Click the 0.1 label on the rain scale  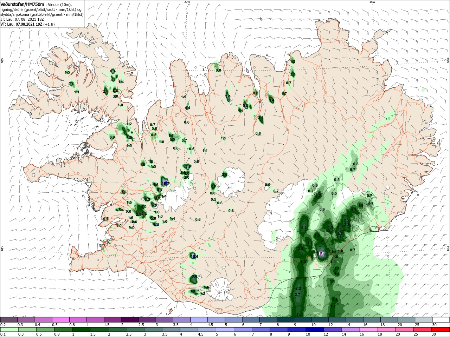pyautogui.click(x=3, y=335)
